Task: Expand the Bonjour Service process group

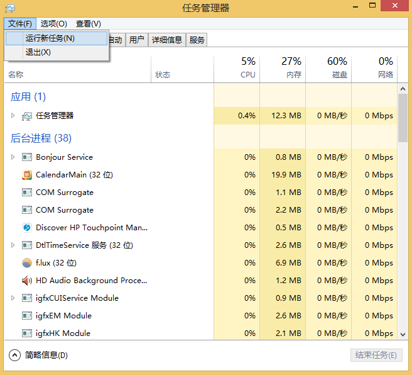Action: 13,157
